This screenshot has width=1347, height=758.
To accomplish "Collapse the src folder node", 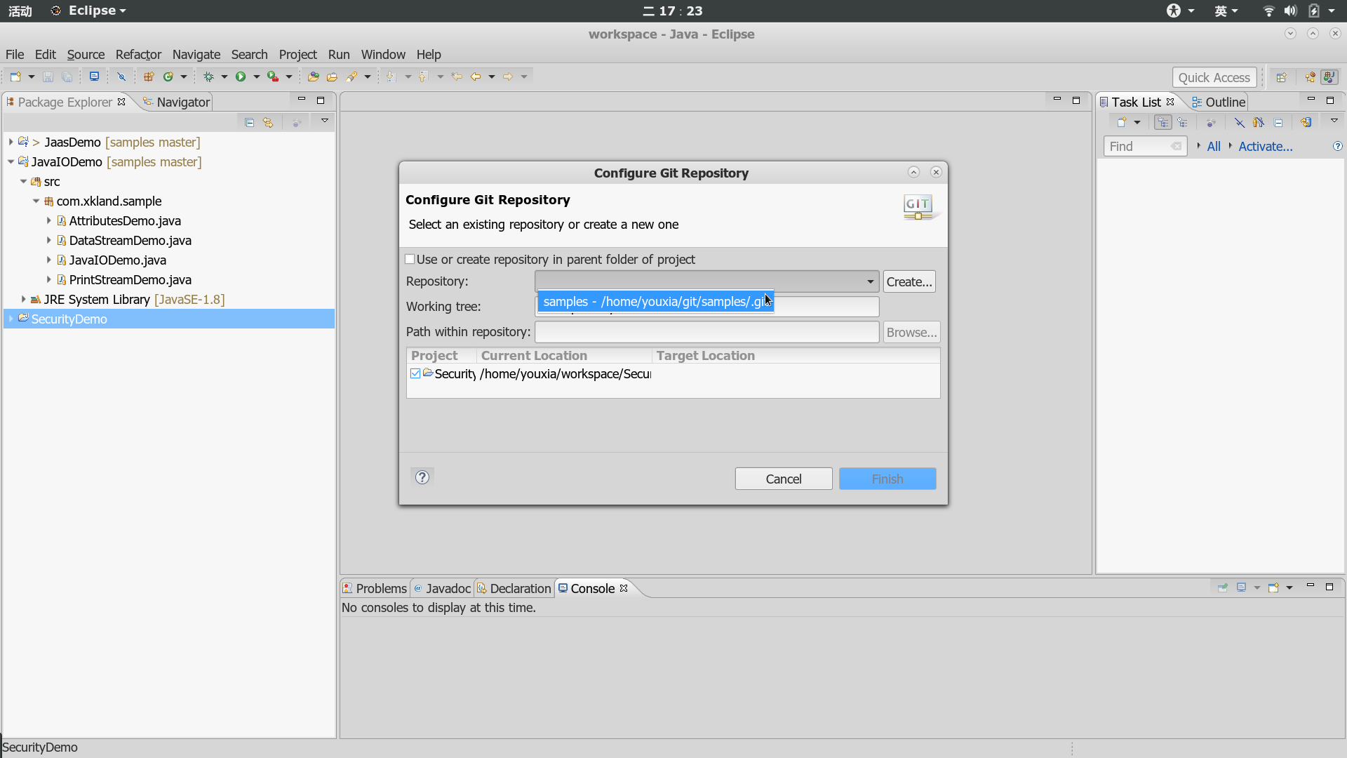I will point(23,181).
